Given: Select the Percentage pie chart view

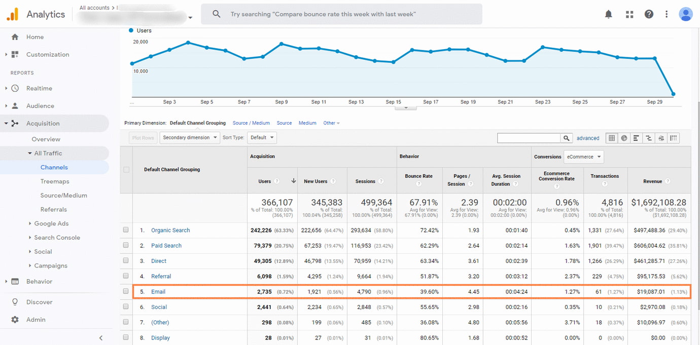Looking at the screenshot, I should (624, 137).
